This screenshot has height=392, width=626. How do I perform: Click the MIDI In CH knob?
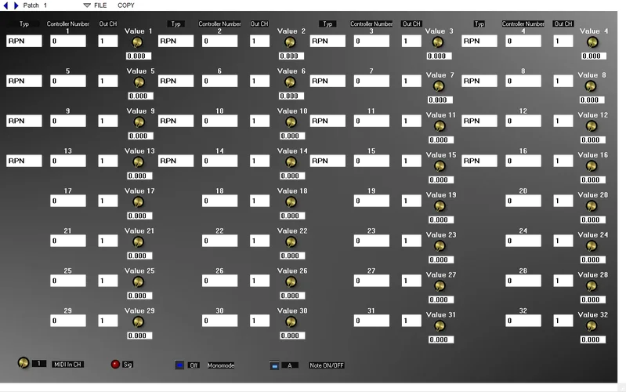24,362
